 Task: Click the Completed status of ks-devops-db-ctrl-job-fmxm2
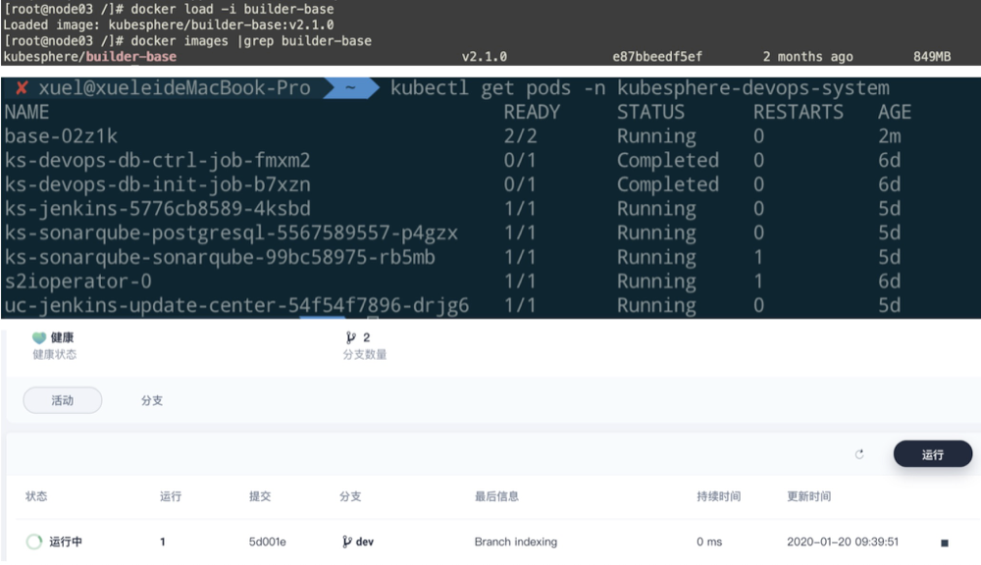pos(667,161)
